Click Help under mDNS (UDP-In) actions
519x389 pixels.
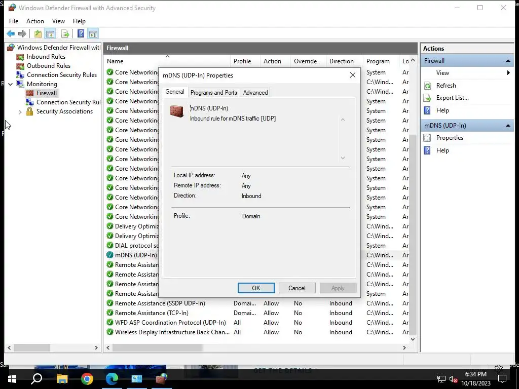pyautogui.click(x=442, y=150)
